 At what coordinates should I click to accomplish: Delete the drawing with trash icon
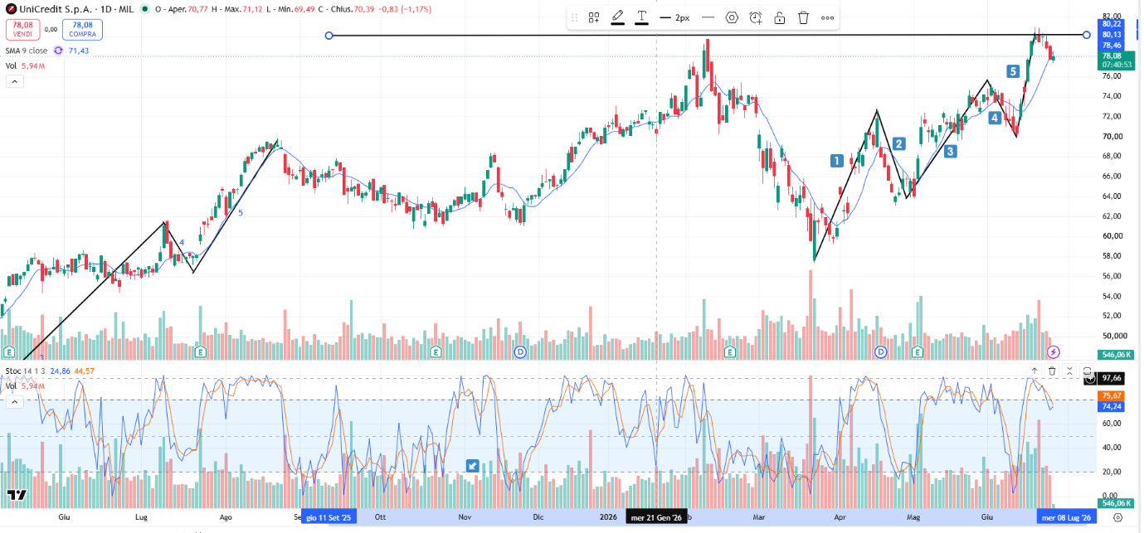[803, 17]
